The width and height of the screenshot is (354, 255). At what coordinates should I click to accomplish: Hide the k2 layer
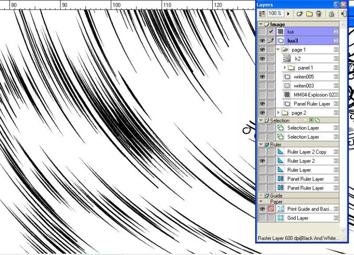(x=262, y=59)
